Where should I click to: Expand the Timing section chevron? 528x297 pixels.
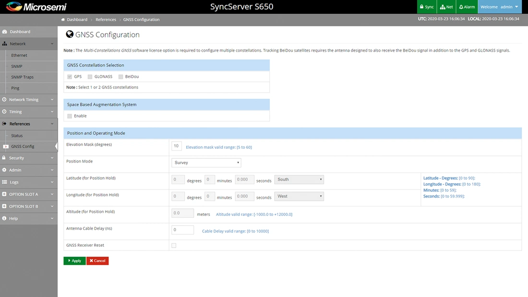tap(52, 112)
